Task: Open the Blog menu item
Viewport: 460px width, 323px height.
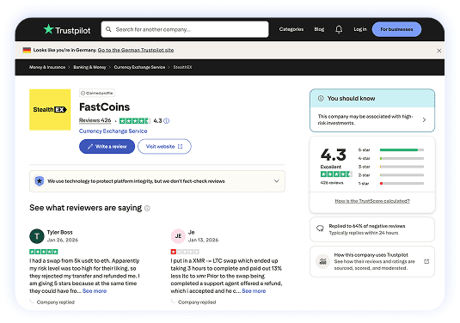Action: (x=319, y=29)
